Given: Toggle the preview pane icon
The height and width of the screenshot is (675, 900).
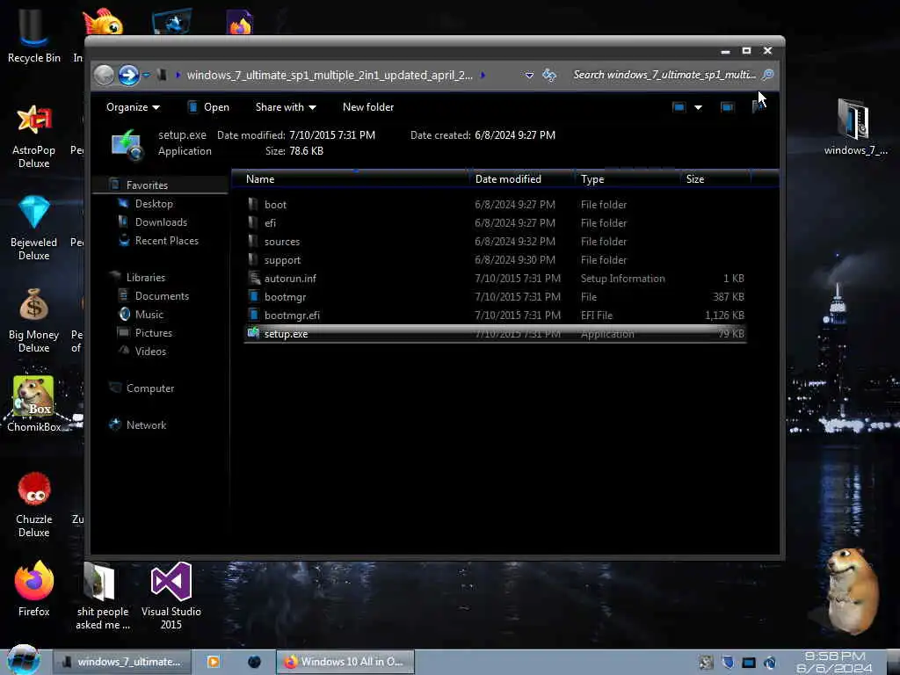Looking at the screenshot, I should [727, 107].
